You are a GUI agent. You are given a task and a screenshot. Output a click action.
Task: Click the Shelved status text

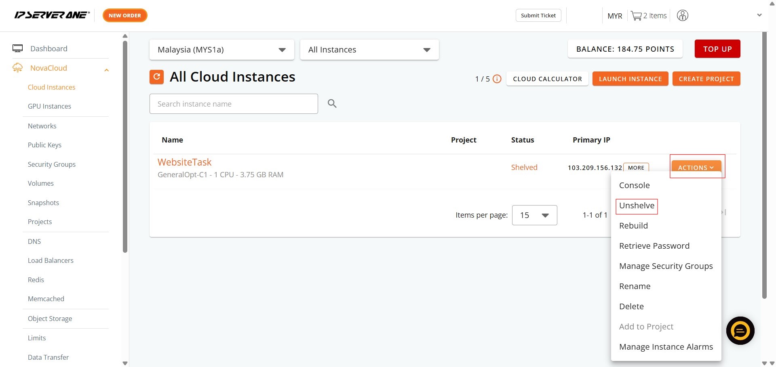click(x=524, y=168)
